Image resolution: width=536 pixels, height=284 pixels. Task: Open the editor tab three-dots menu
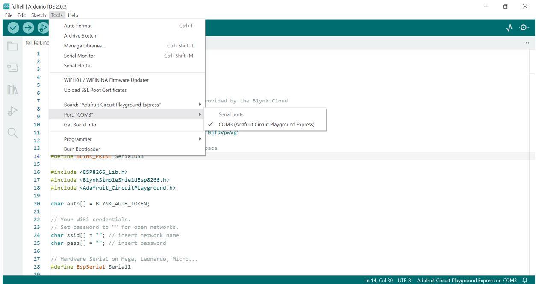(526, 43)
